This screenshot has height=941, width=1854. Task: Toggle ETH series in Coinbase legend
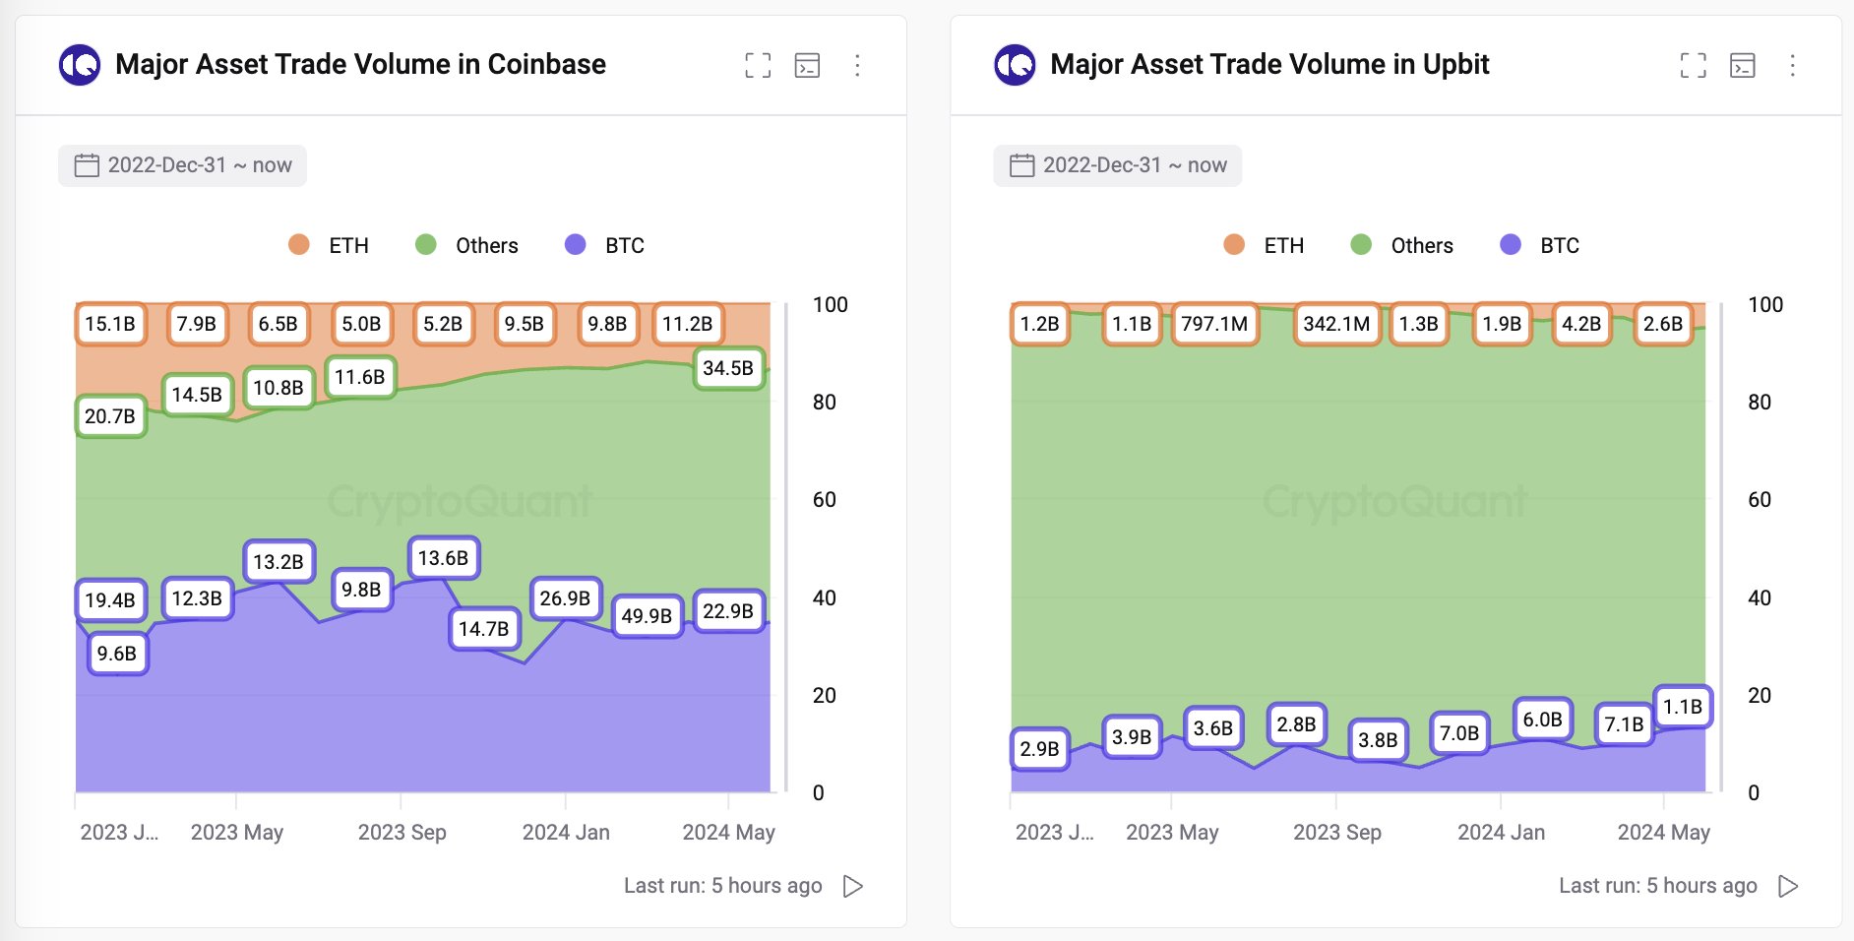pos(329,245)
